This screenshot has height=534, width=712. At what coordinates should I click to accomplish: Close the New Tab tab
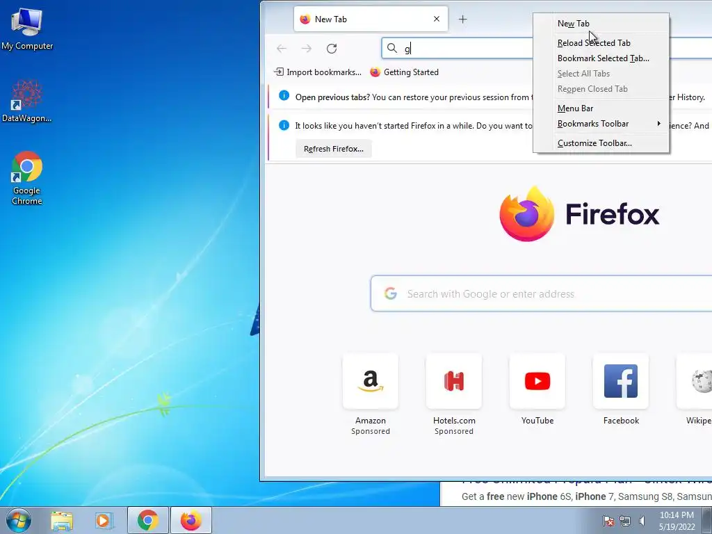coord(437,19)
